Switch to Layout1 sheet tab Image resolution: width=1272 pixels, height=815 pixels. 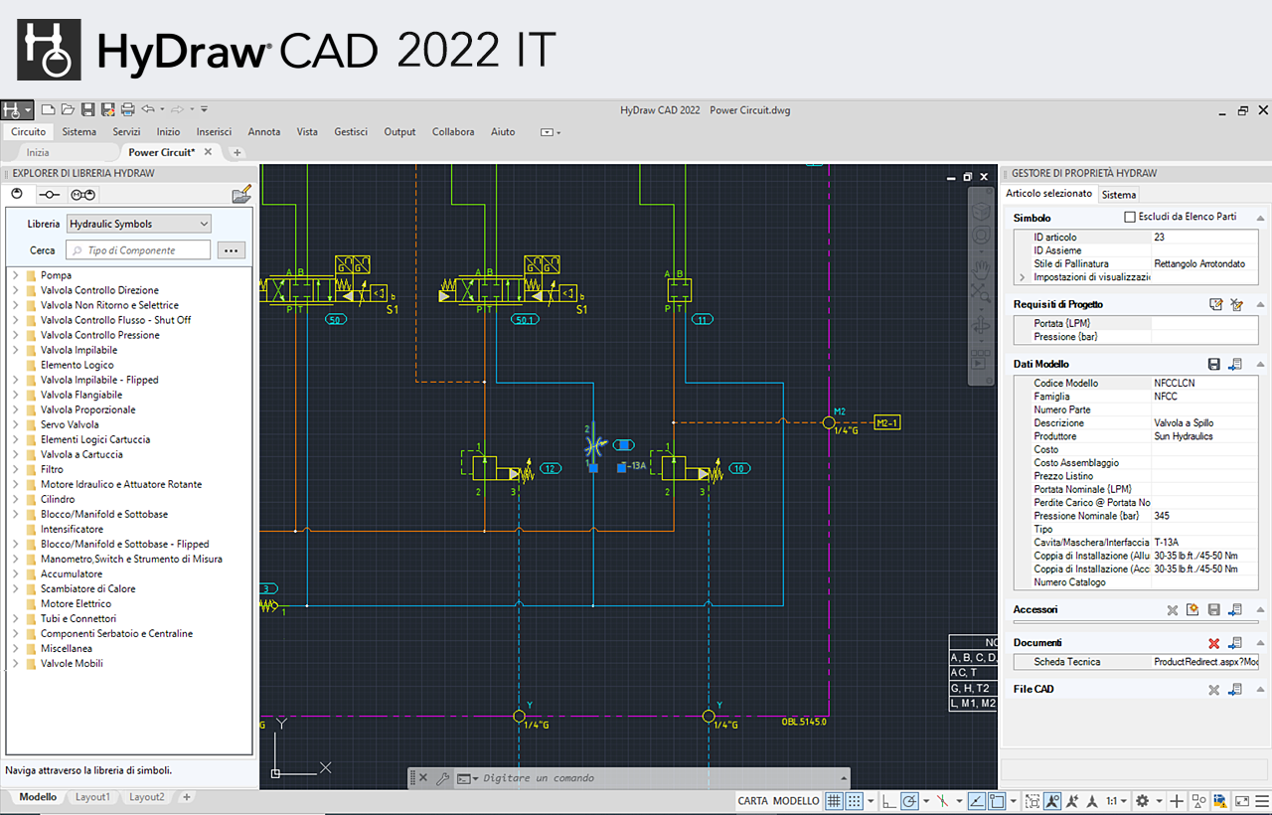(93, 797)
